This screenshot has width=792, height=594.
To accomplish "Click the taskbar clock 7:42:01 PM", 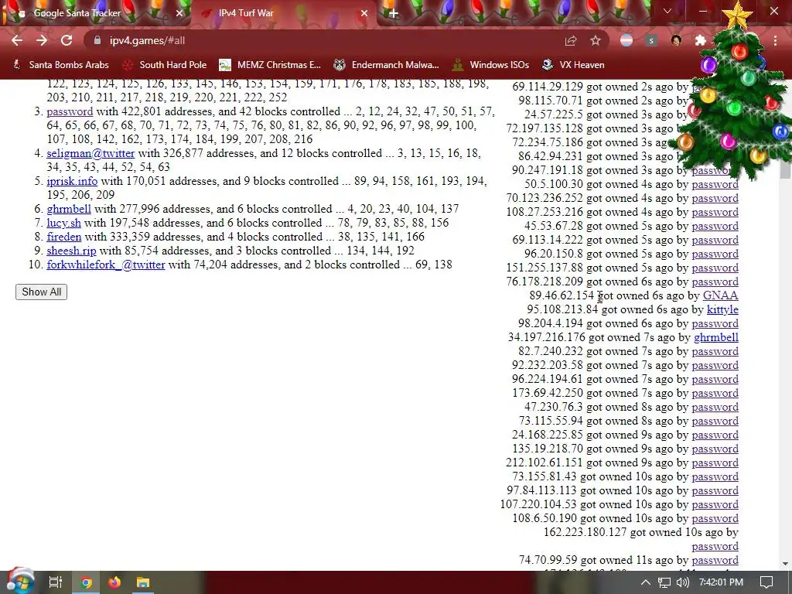I will point(721,582).
